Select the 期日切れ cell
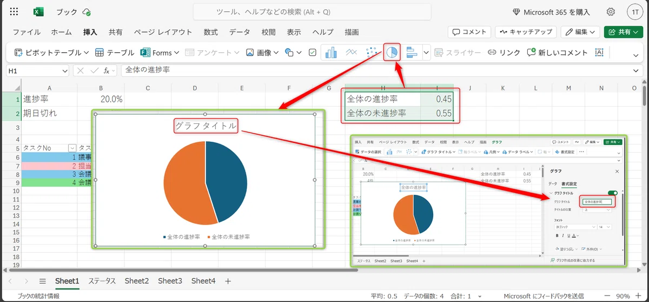649x302 pixels. click(x=49, y=114)
